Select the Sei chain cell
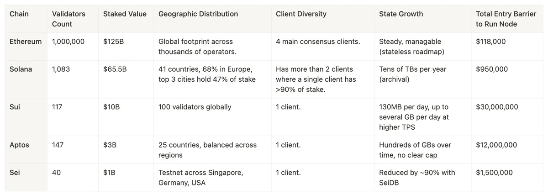The height and width of the screenshot is (195, 548). 15,173
